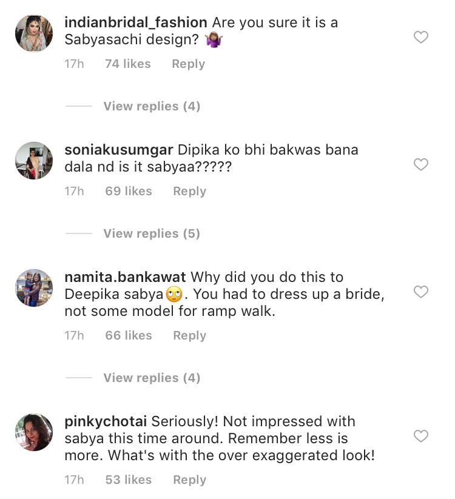Reply to namita.bankawat's comment
The width and height of the screenshot is (455, 499).
(x=189, y=335)
